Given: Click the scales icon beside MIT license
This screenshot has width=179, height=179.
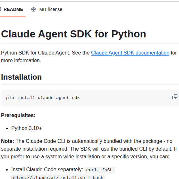Looking at the screenshot, I should 34,9.
